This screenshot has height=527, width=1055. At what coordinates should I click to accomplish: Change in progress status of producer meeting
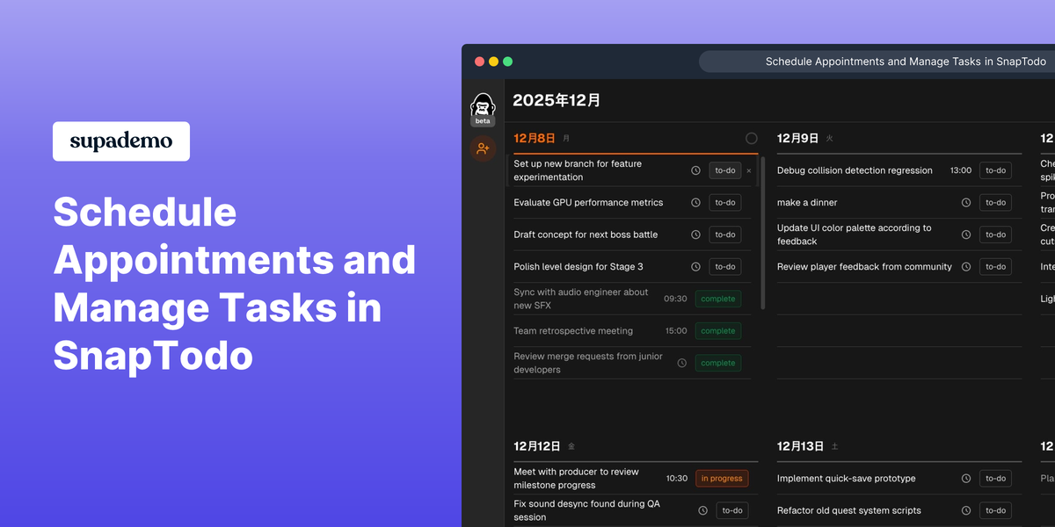click(722, 479)
